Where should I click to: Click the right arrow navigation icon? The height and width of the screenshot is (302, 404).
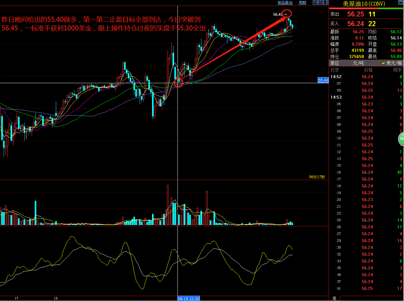pyautogui.click(x=321, y=2)
